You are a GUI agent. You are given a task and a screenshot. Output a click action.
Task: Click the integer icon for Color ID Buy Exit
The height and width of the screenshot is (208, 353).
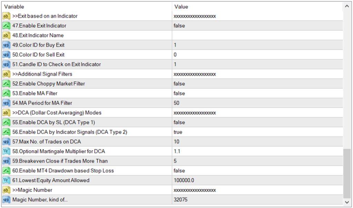point(6,45)
